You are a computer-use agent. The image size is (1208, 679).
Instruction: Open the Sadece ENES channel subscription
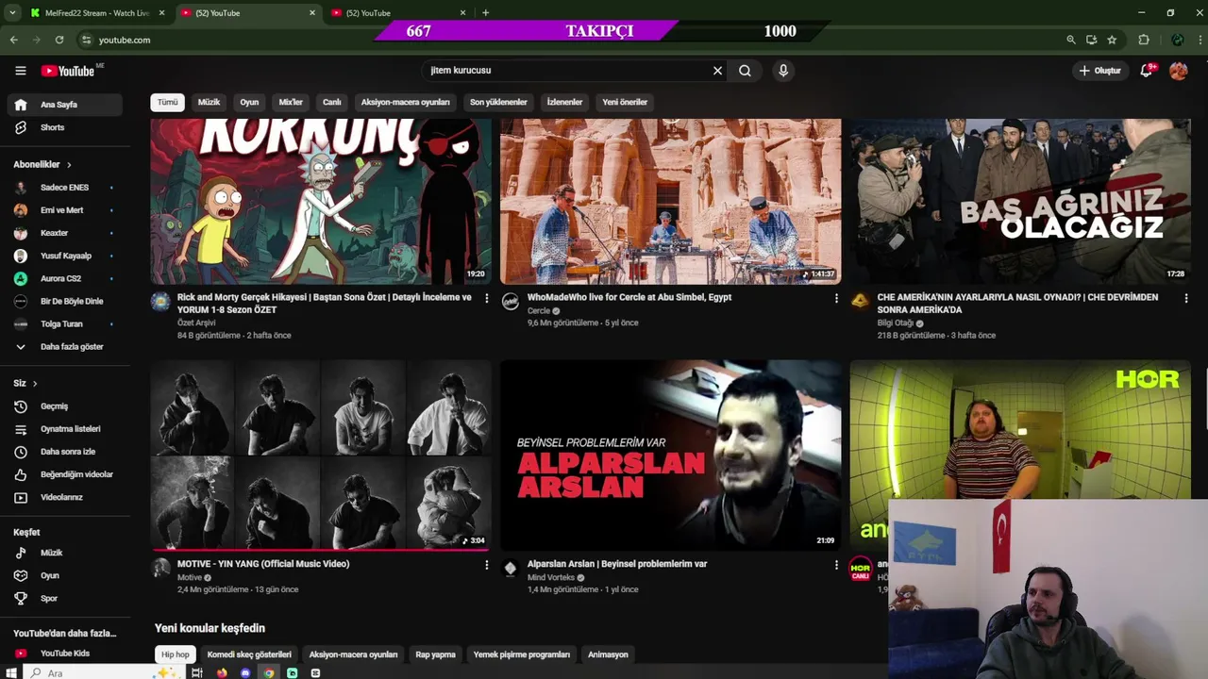(64, 188)
